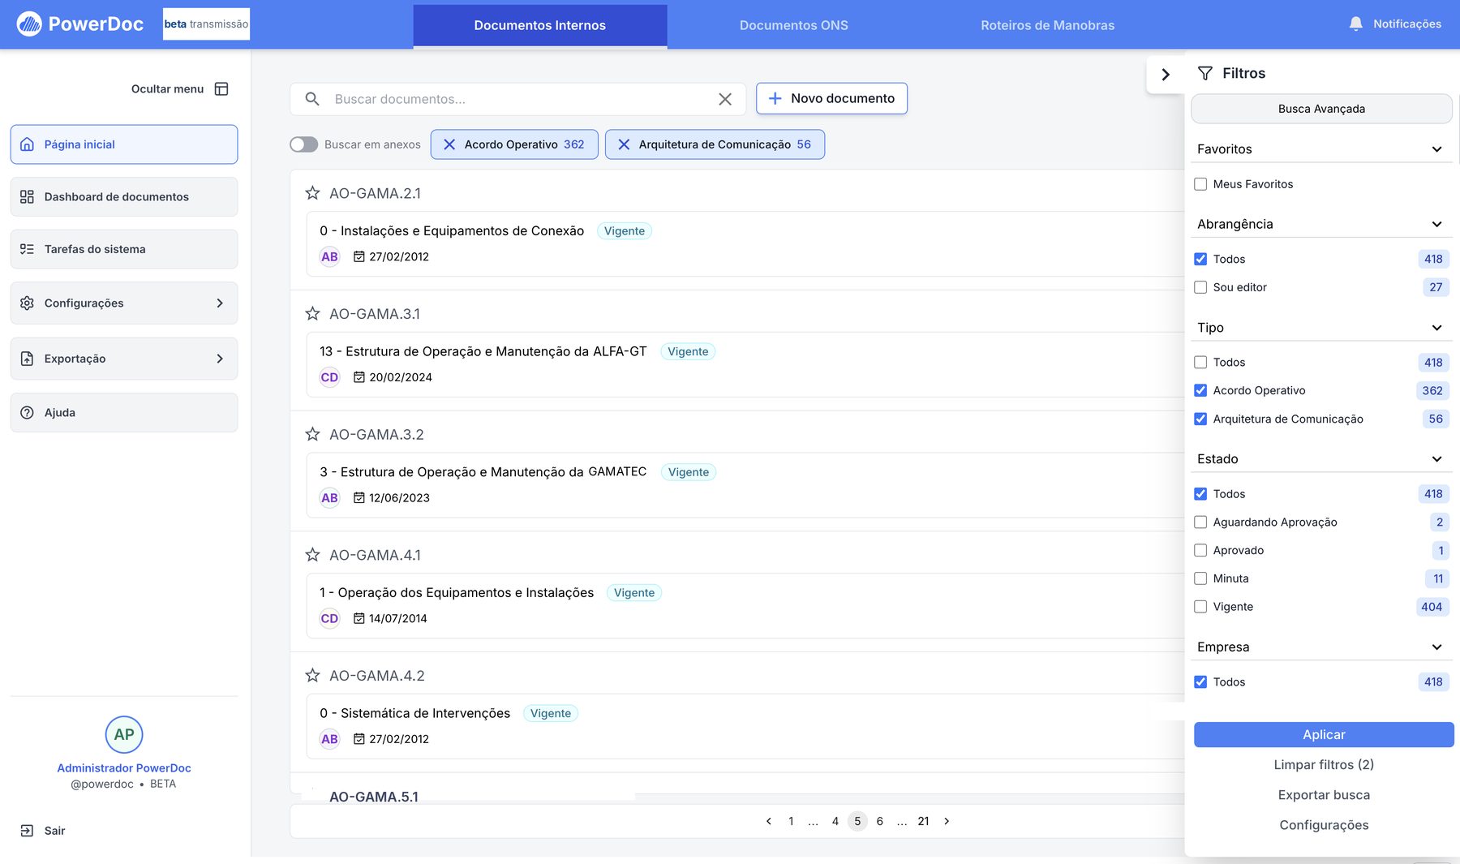Open Ajuda in sidebar

124,412
